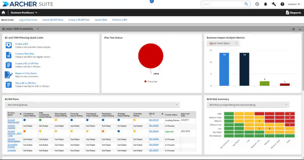304x160 pixels.
Task: Click the Test a BC or DR Plan icon
Action: pos(8,85)
